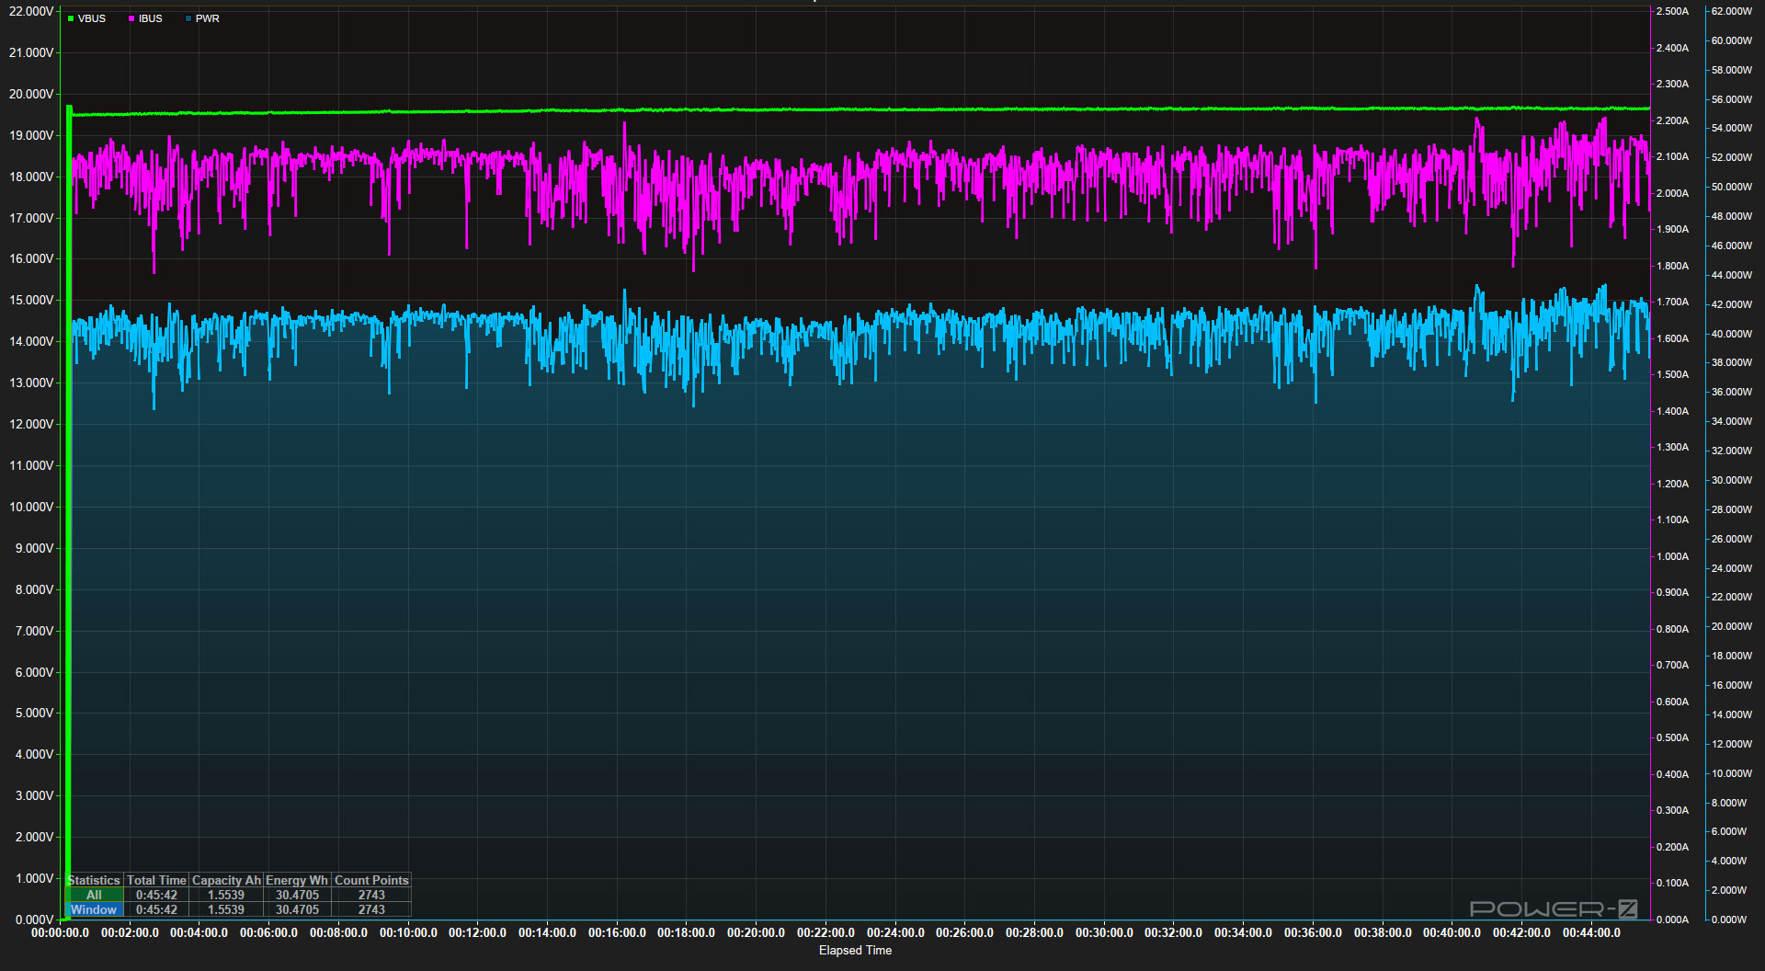Screen dimensions: 1765x971
Task: Click the 1.5539 capacity in All row
Action: [x=226, y=895]
